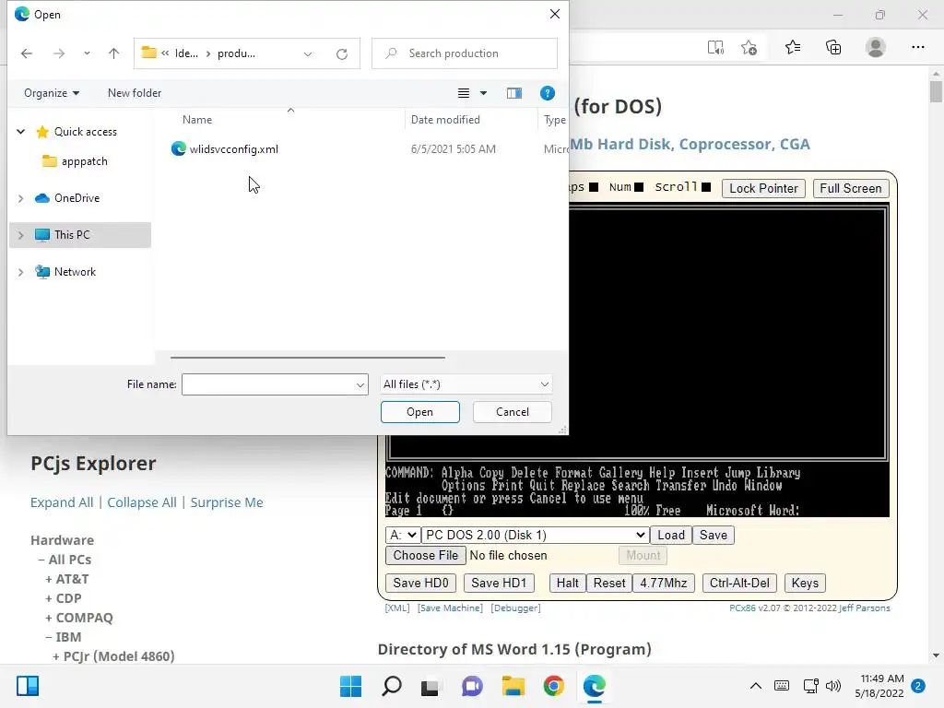944x708 pixels.
Task: Select wlidsvcconfig.xml file
Action: coord(233,149)
